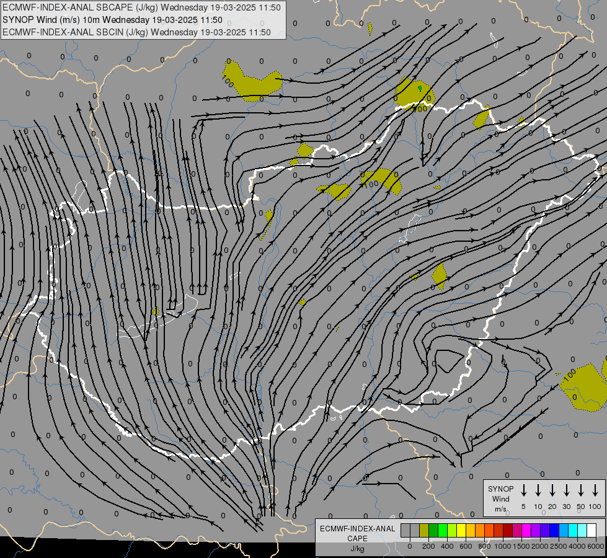This screenshot has width=607, height=558.
Task: Click the 5 m/s wind arrow in legend
Action: [x=523, y=490]
